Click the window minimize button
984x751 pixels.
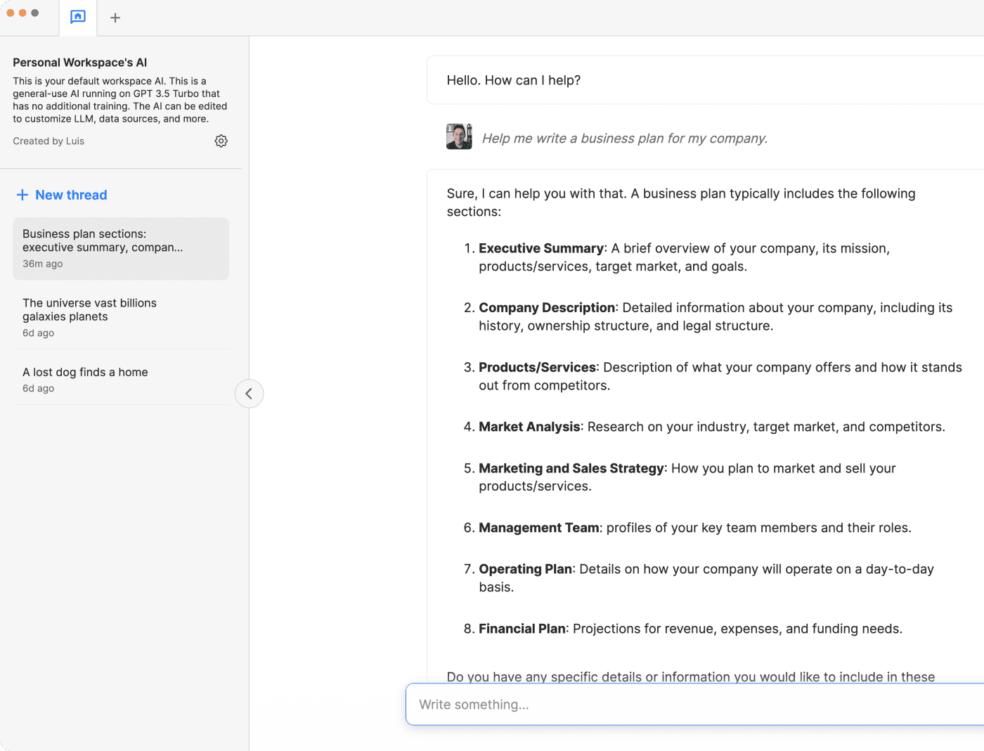pyautogui.click(x=22, y=13)
